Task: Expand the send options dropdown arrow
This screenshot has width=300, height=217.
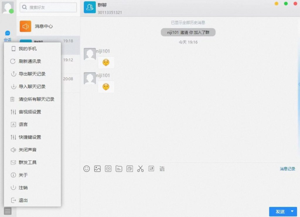Action: 292,211
